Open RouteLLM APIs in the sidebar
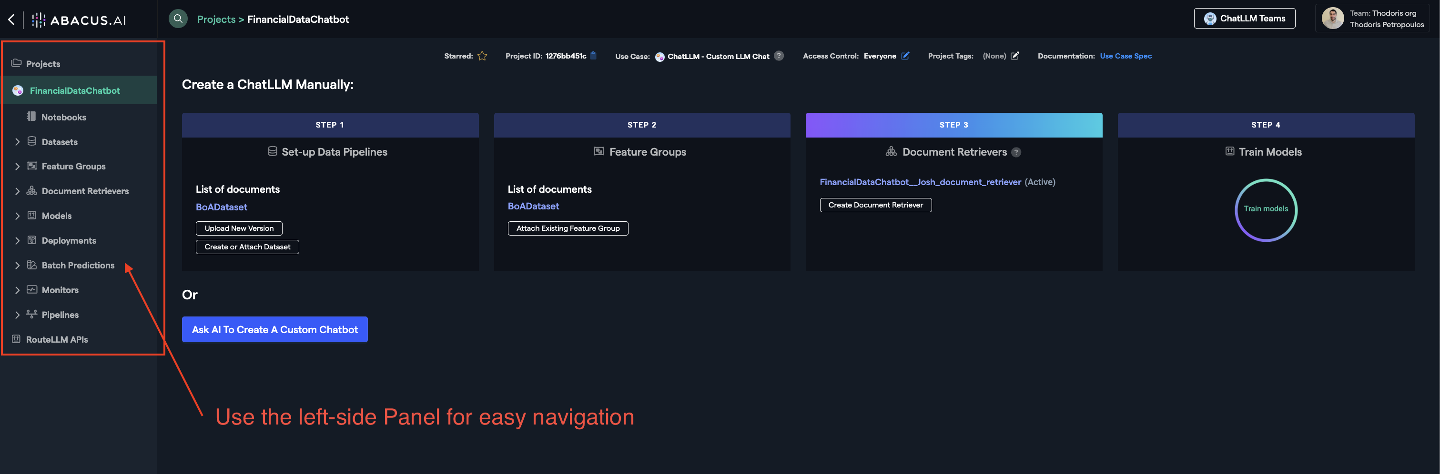This screenshot has height=474, width=1440. [56, 339]
